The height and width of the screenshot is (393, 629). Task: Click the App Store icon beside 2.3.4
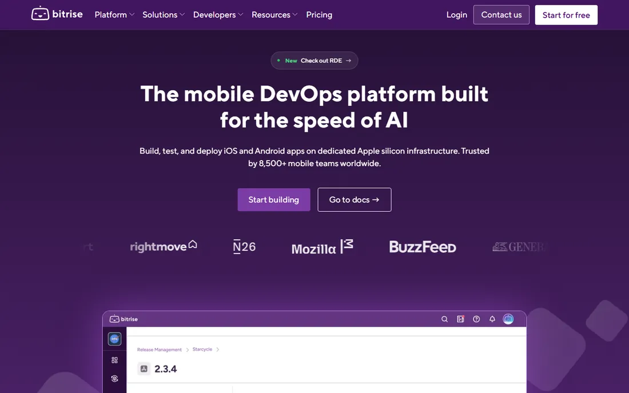(144, 368)
